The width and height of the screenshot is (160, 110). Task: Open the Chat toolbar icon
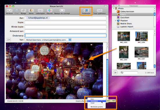[x=17, y=11]
